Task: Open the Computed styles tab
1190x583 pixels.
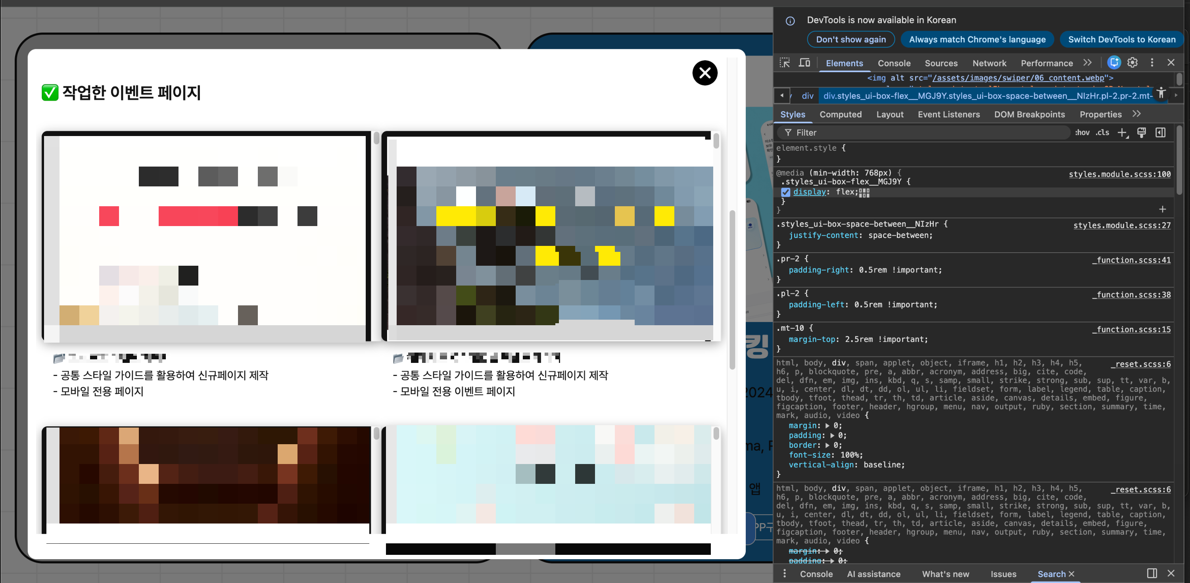Action: point(840,115)
